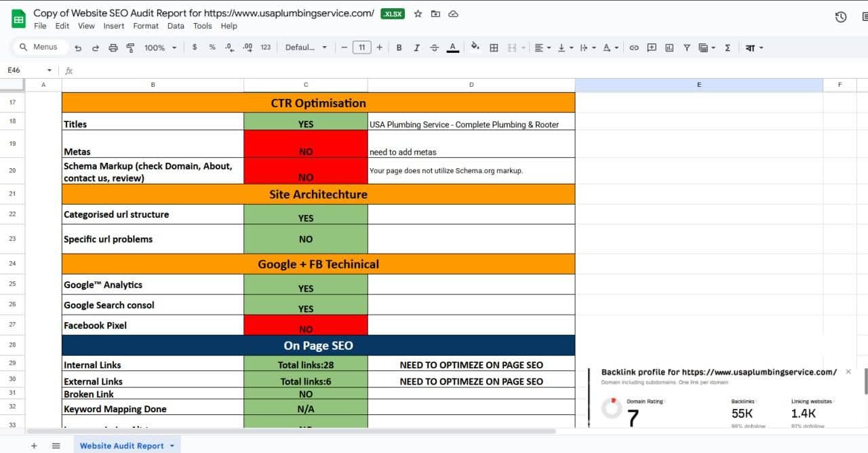868x453 pixels.
Task: Insert a chart via the chart icon
Action: [x=669, y=47]
